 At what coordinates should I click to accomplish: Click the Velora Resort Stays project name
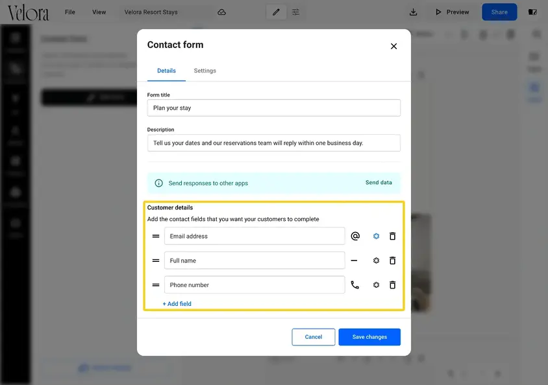(151, 12)
